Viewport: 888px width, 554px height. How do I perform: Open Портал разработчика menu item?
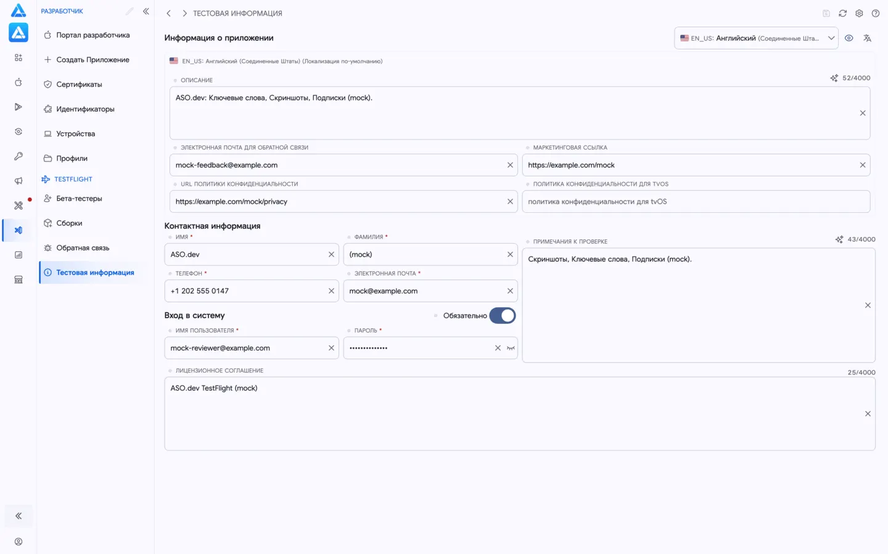pos(93,35)
